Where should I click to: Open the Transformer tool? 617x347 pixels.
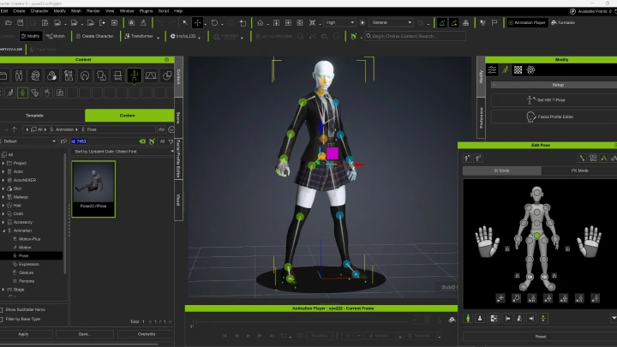click(139, 36)
